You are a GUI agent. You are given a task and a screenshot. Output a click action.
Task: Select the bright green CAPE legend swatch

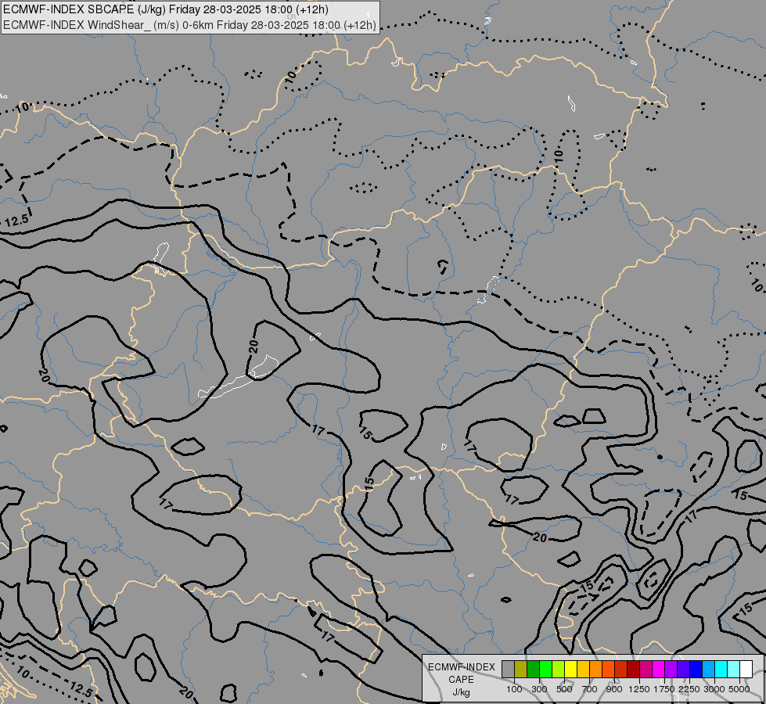(545, 670)
